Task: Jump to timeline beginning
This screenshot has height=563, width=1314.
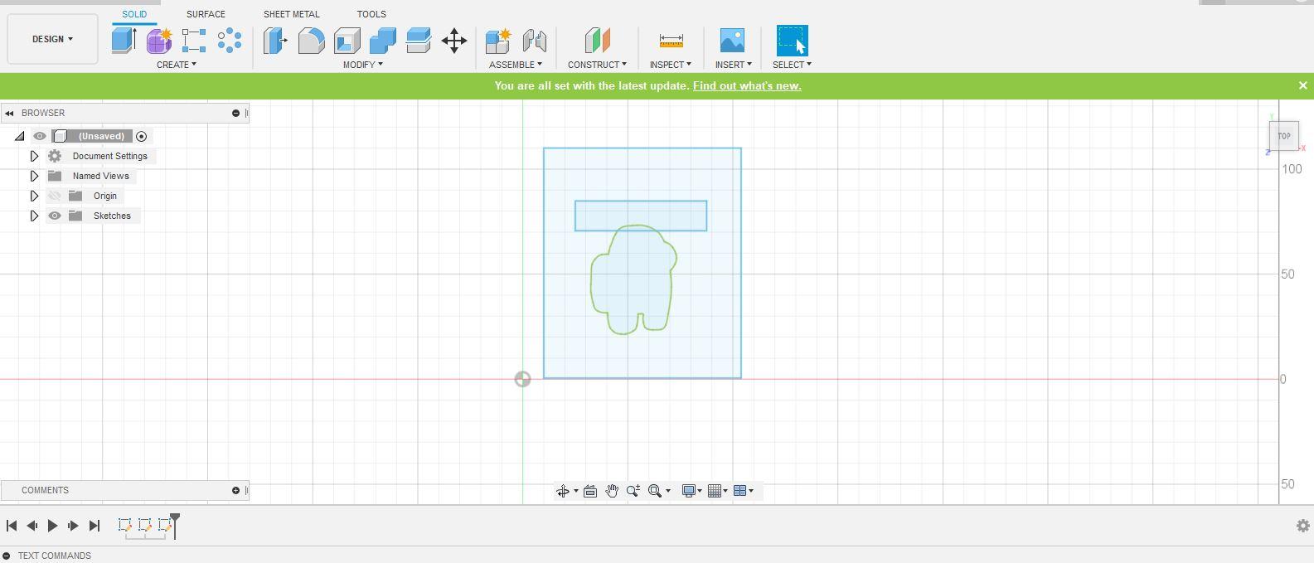Action: click(12, 526)
